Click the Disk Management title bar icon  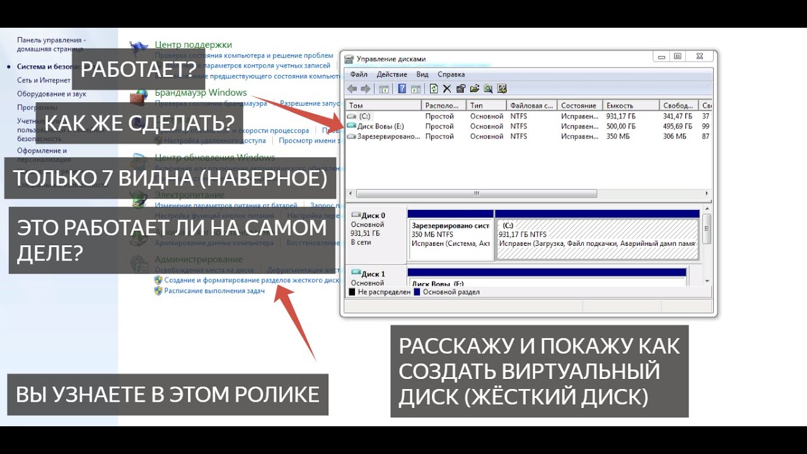[x=349, y=59]
